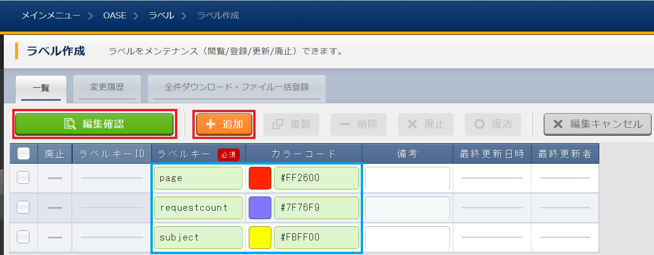Select the 一覧 tab
Screen dimensions: 654x255
[x=41, y=88]
